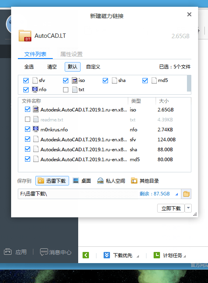Uncheck the m0nkrus.nfo file checkbox
The height and width of the screenshot is (283, 208).
click(x=27, y=129)
